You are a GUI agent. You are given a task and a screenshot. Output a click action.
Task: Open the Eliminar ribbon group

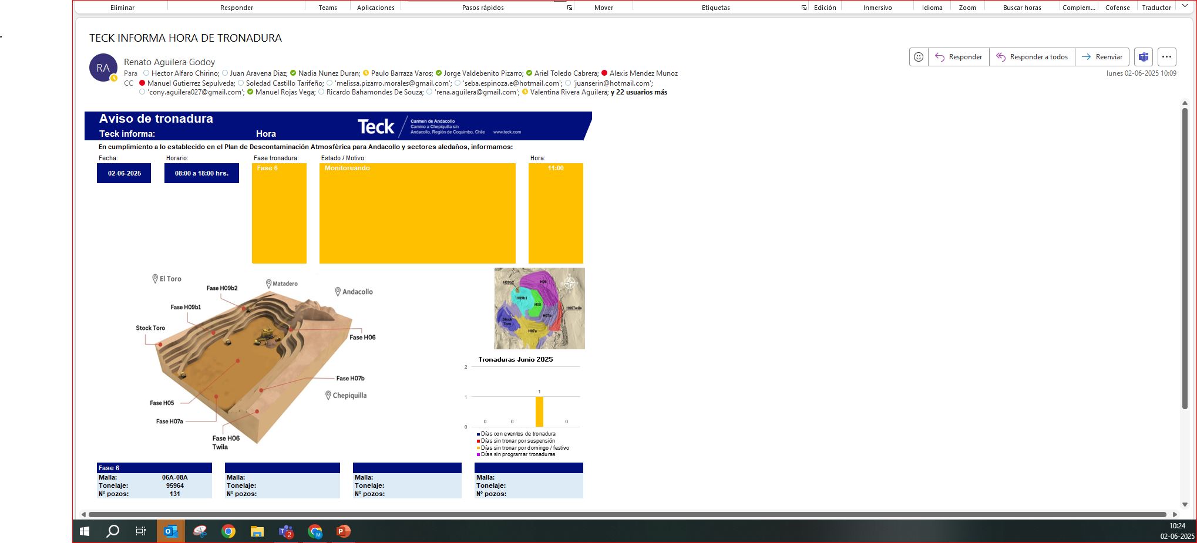pyautogui.click(x=122, y=8)
